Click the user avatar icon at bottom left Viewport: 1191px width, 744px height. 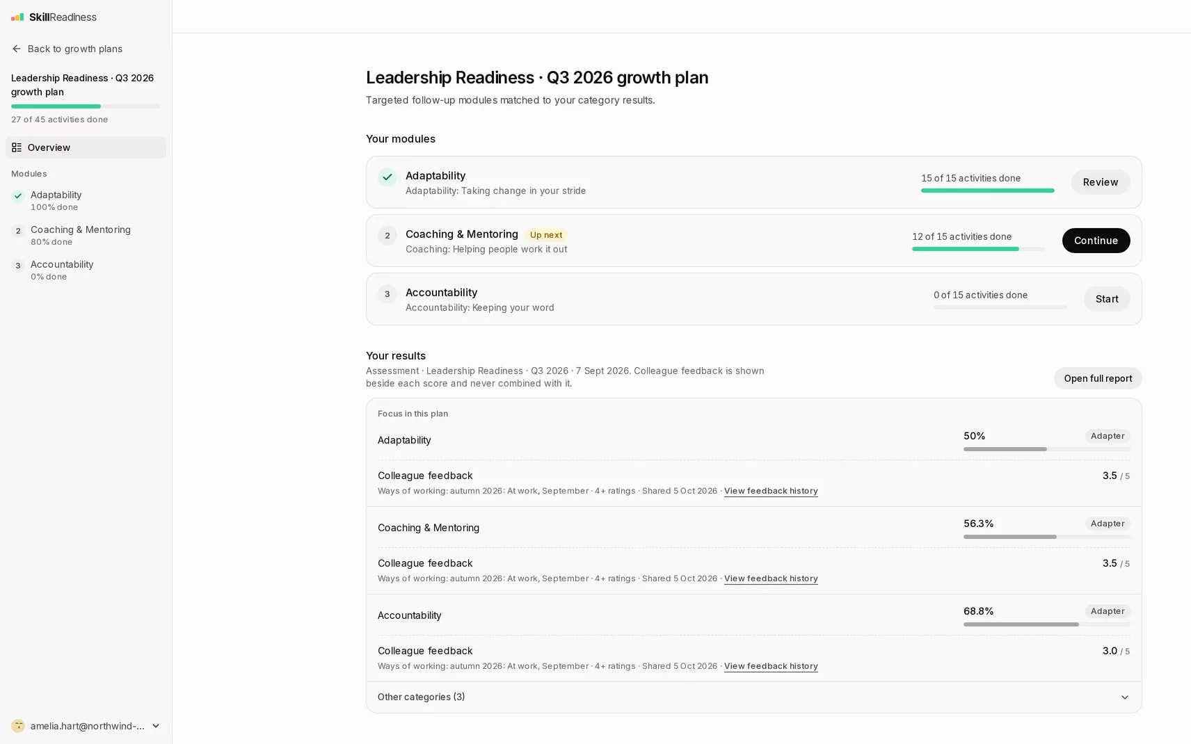click(x=18, y=726)
